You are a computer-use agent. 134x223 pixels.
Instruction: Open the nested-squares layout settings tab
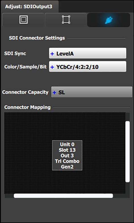pyautogui.click(x=23, y=20)
